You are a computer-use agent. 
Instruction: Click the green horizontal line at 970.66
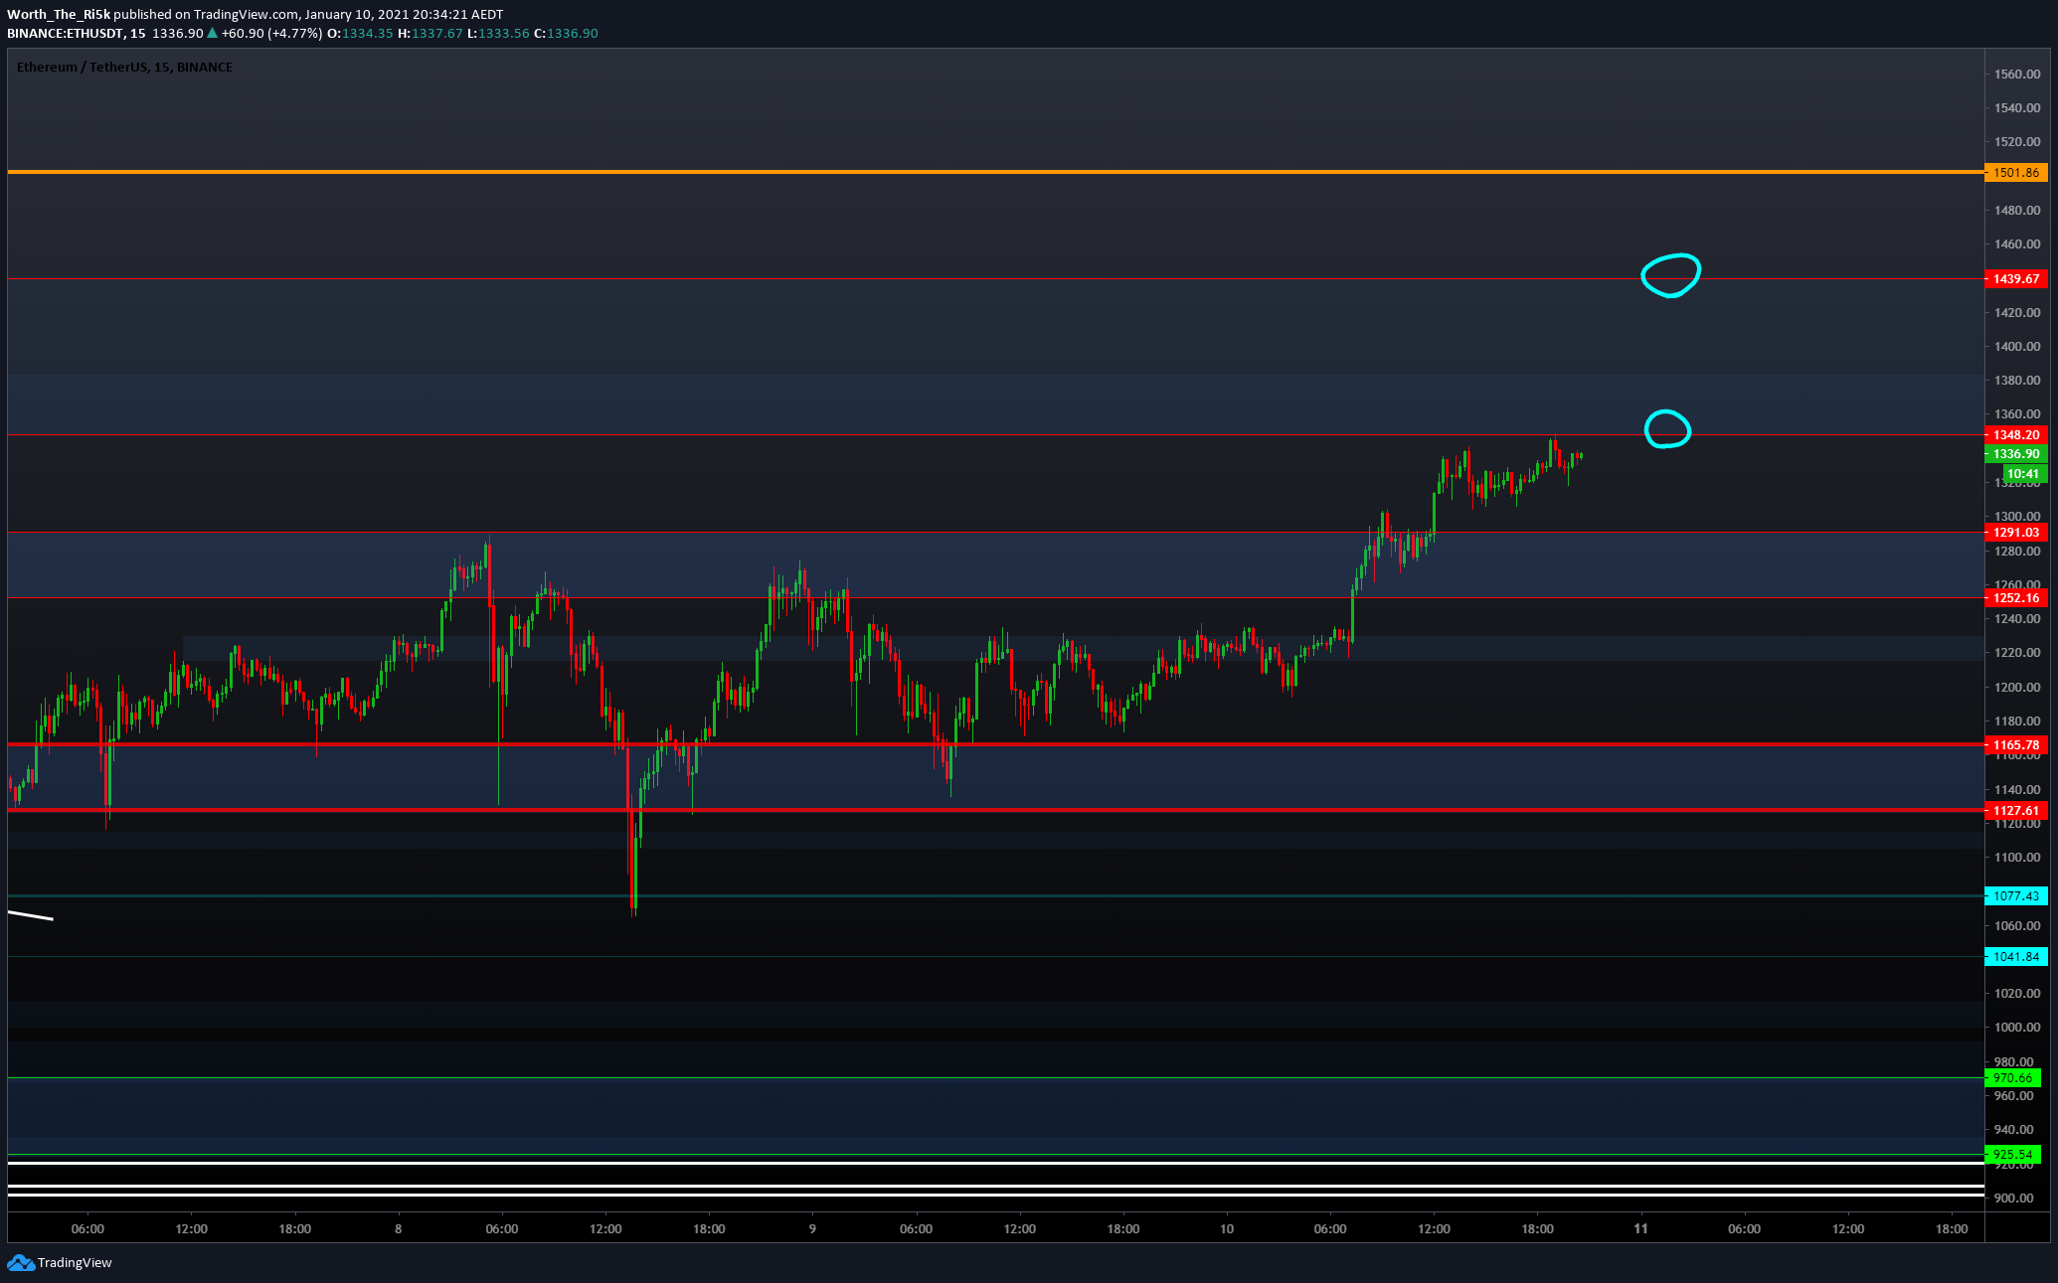coord(995,1077)
